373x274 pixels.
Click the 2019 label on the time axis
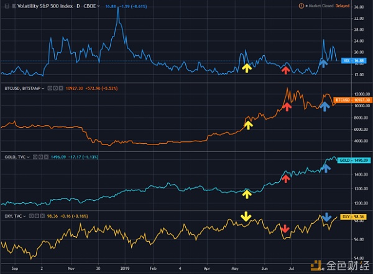[x=125, y=268]
